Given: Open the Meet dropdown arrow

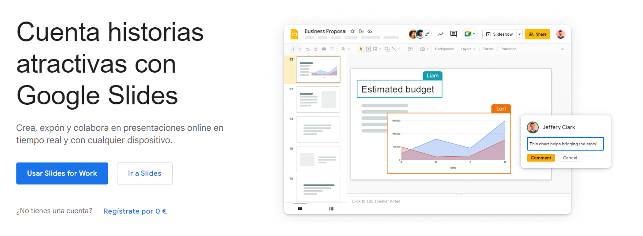Looking at the screenshot, I should (474, 34).
